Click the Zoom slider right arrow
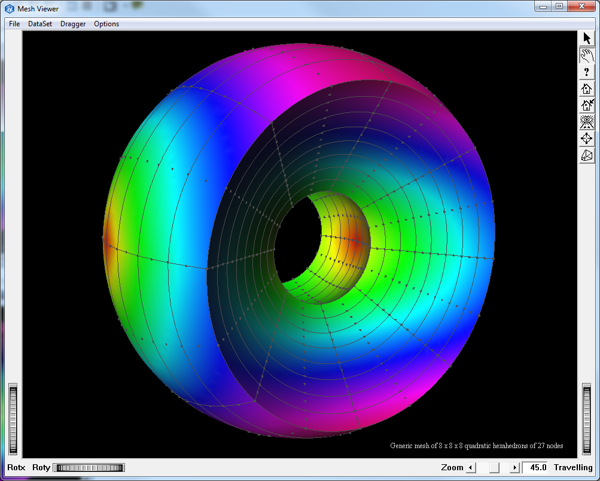Image resolution: width=600 pixels, height=481 pixels. [514, 468]
